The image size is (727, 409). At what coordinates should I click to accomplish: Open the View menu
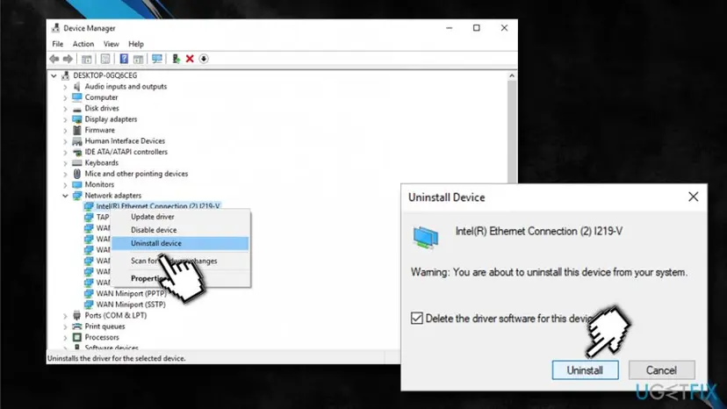(x=111, y=44)
